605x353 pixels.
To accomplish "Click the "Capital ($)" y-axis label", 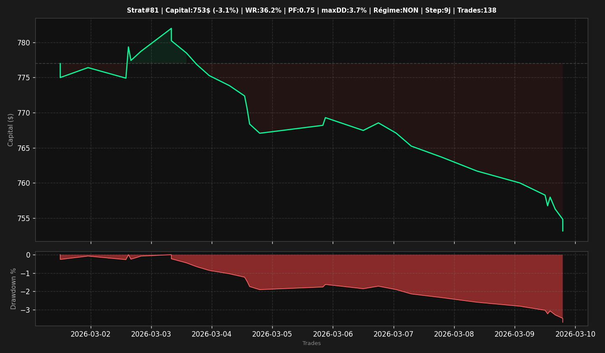I will [11, 130].
